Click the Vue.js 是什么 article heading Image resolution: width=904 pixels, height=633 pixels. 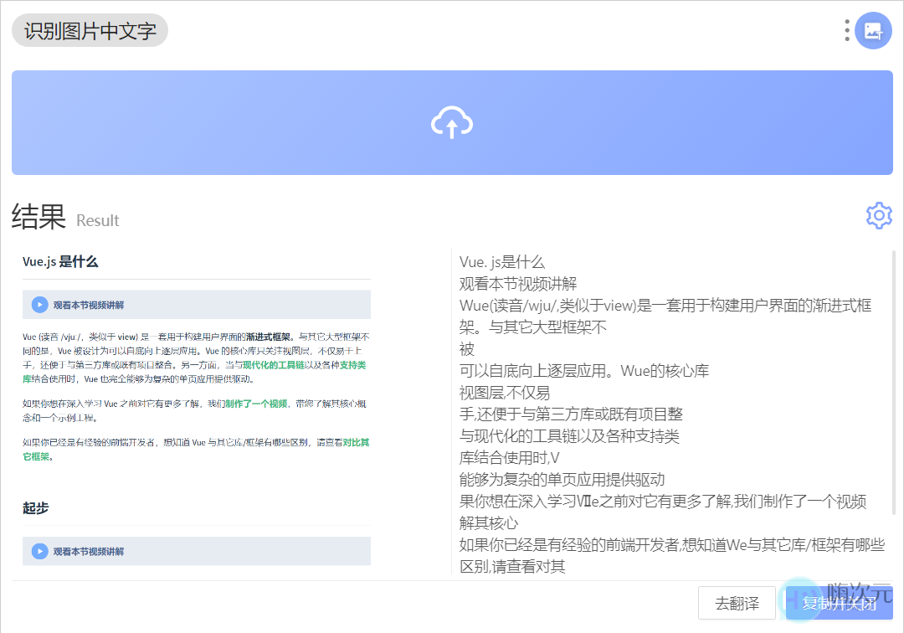60,260
